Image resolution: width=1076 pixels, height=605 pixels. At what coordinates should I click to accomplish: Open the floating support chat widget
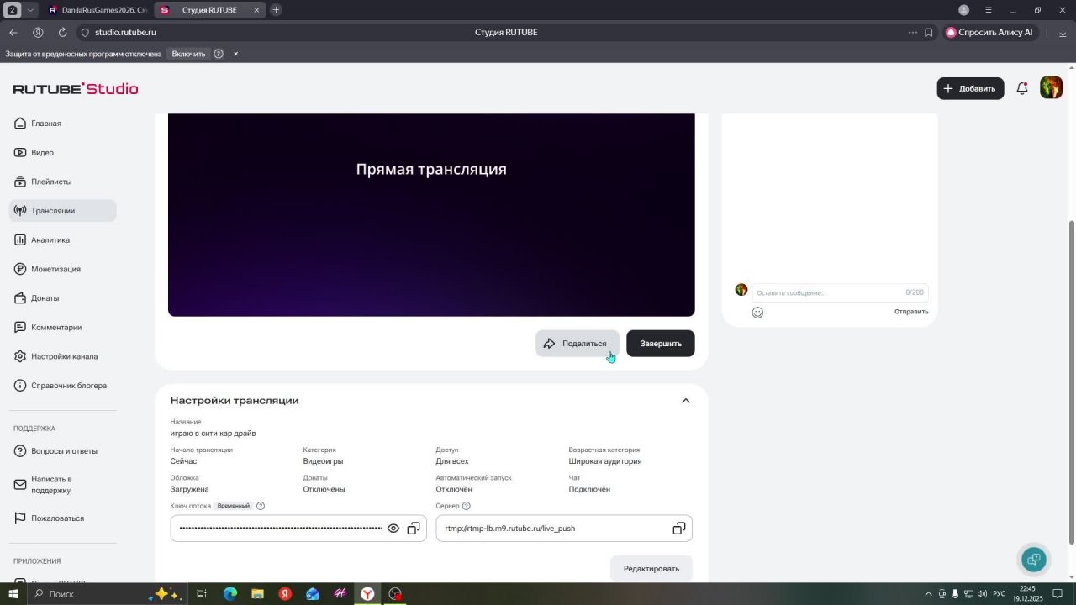[1034, 559]
